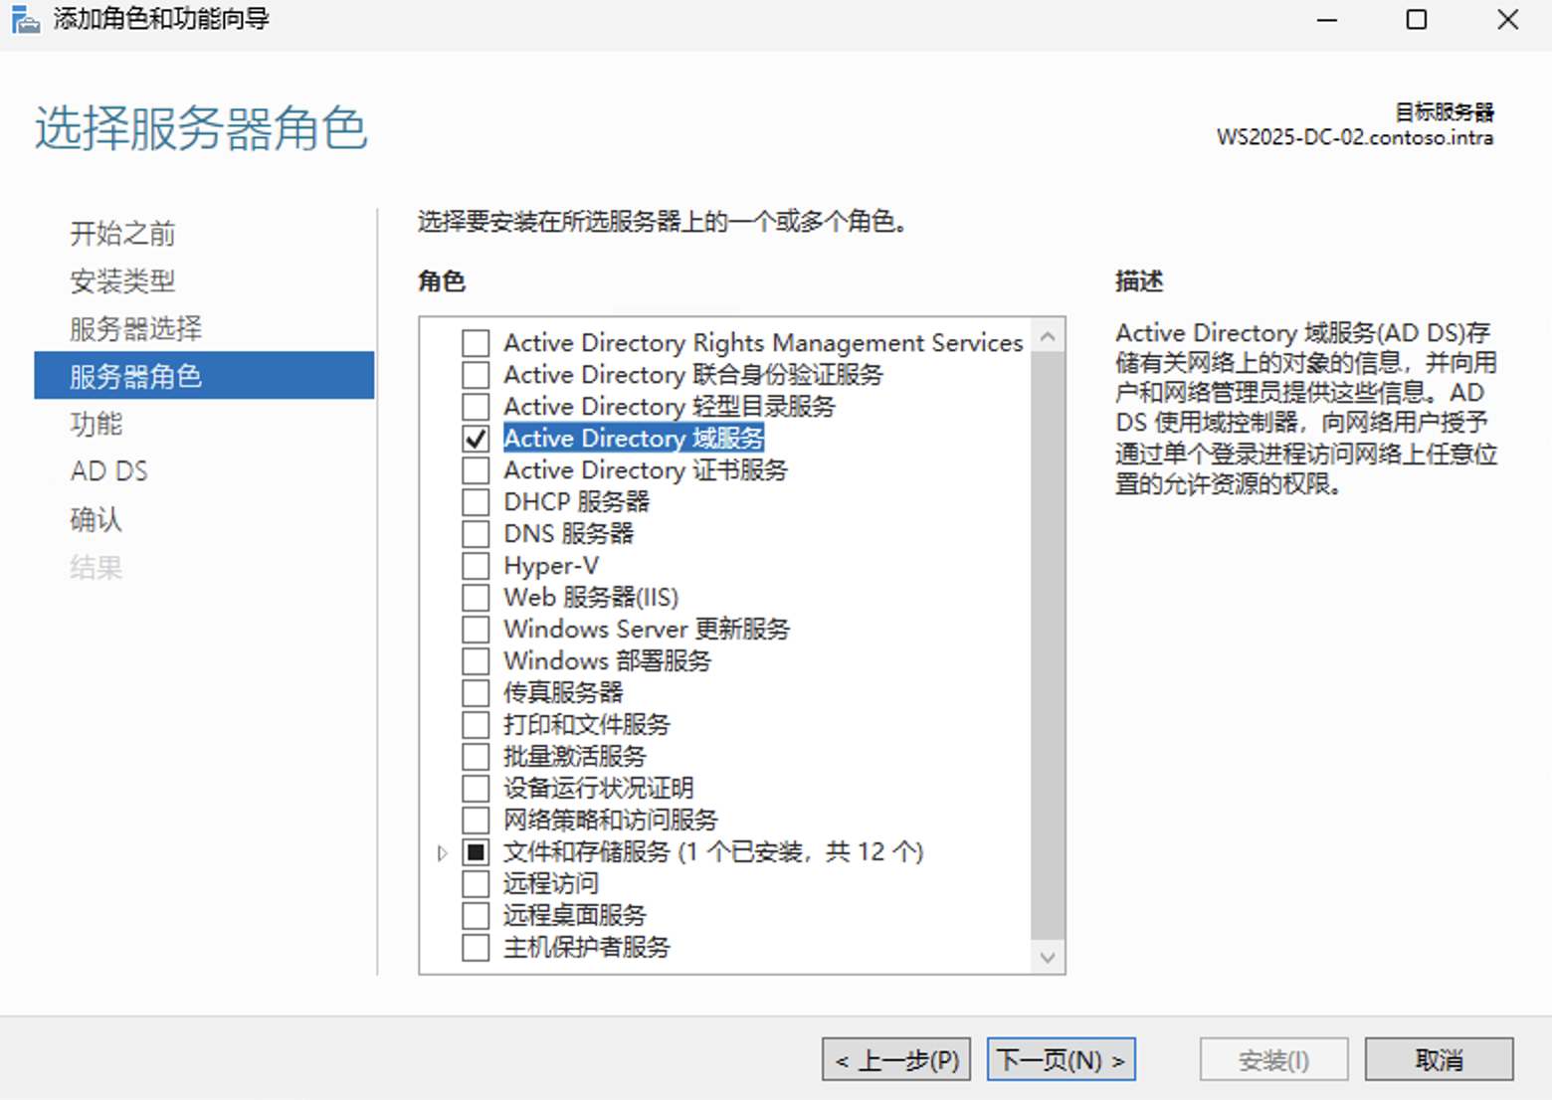Screen dimensions: 1552x1100
Task: Open the 安装类型 wizard step
Action: click(x=122, y=281)
